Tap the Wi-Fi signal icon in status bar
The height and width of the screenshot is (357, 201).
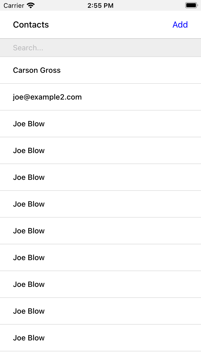click(x=31, y=5)
